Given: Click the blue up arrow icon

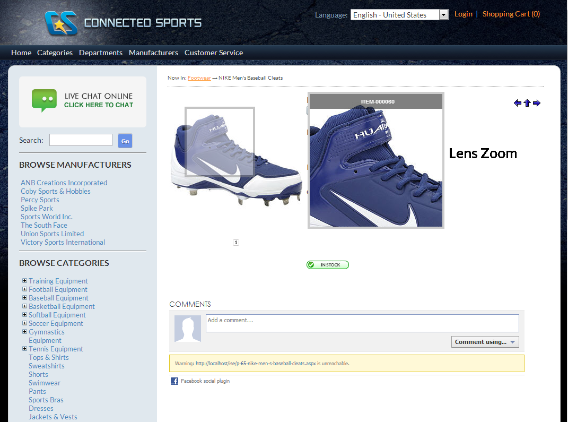Looking at the screenshot, I should (527, 103).
